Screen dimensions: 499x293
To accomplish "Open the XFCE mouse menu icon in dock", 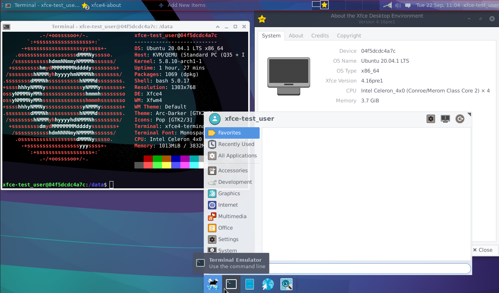I will click(213, 284).
